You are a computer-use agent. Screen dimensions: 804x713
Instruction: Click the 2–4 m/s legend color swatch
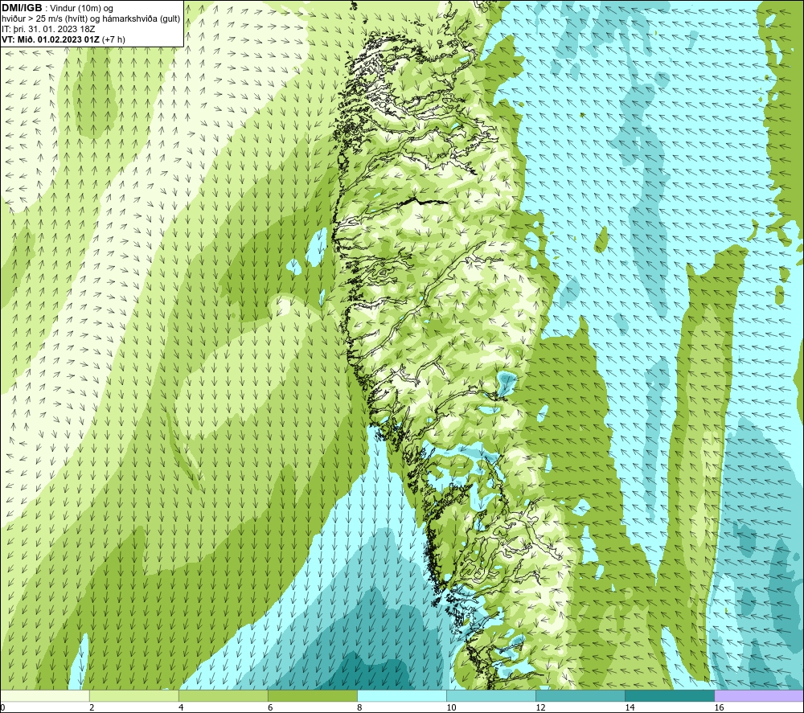133,695
